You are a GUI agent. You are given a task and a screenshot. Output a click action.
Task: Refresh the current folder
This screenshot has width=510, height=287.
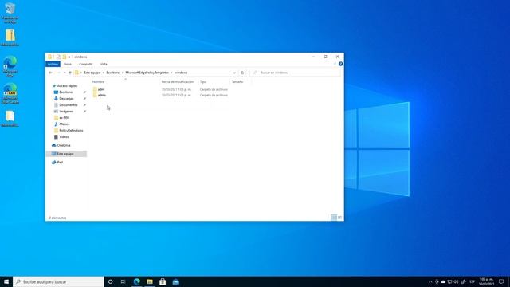(x=242, y=73)
